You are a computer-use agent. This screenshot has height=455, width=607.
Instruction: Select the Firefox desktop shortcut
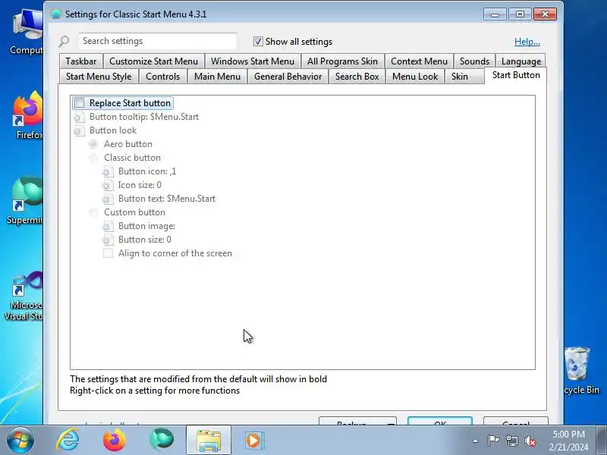pyautogui.click(x=28, y=115)
